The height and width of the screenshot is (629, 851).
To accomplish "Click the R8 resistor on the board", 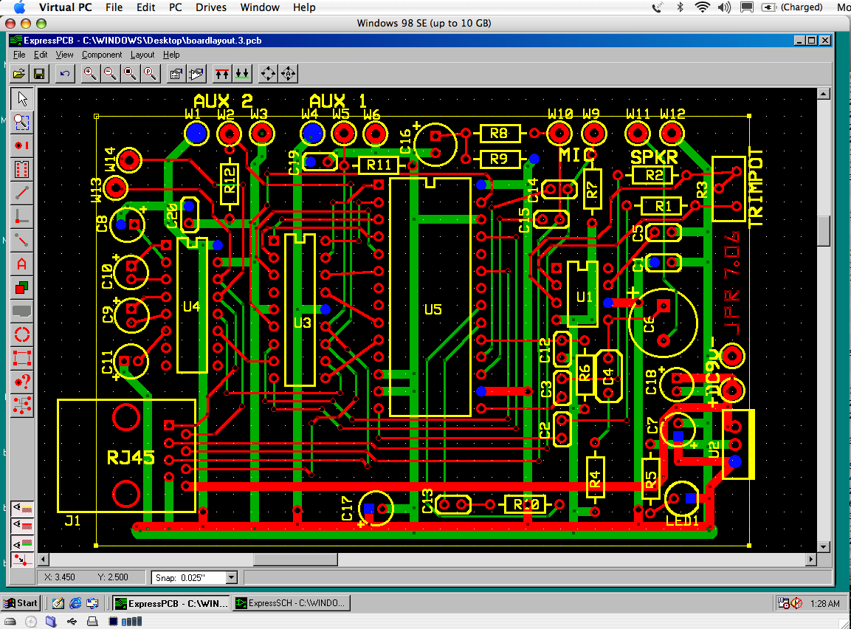I will pos(500,134).
